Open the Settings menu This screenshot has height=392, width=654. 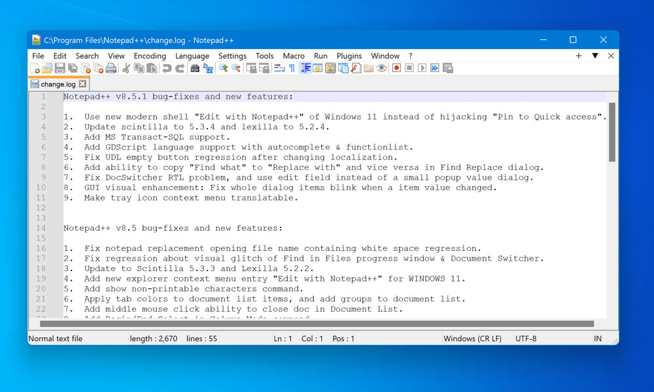click(x=232, y=56)
